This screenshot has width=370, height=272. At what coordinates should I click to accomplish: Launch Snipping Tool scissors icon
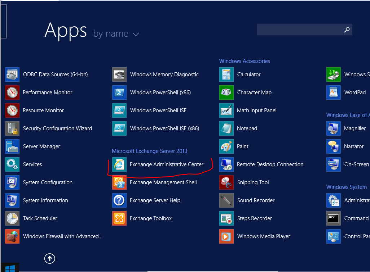[x=226, y=182]
